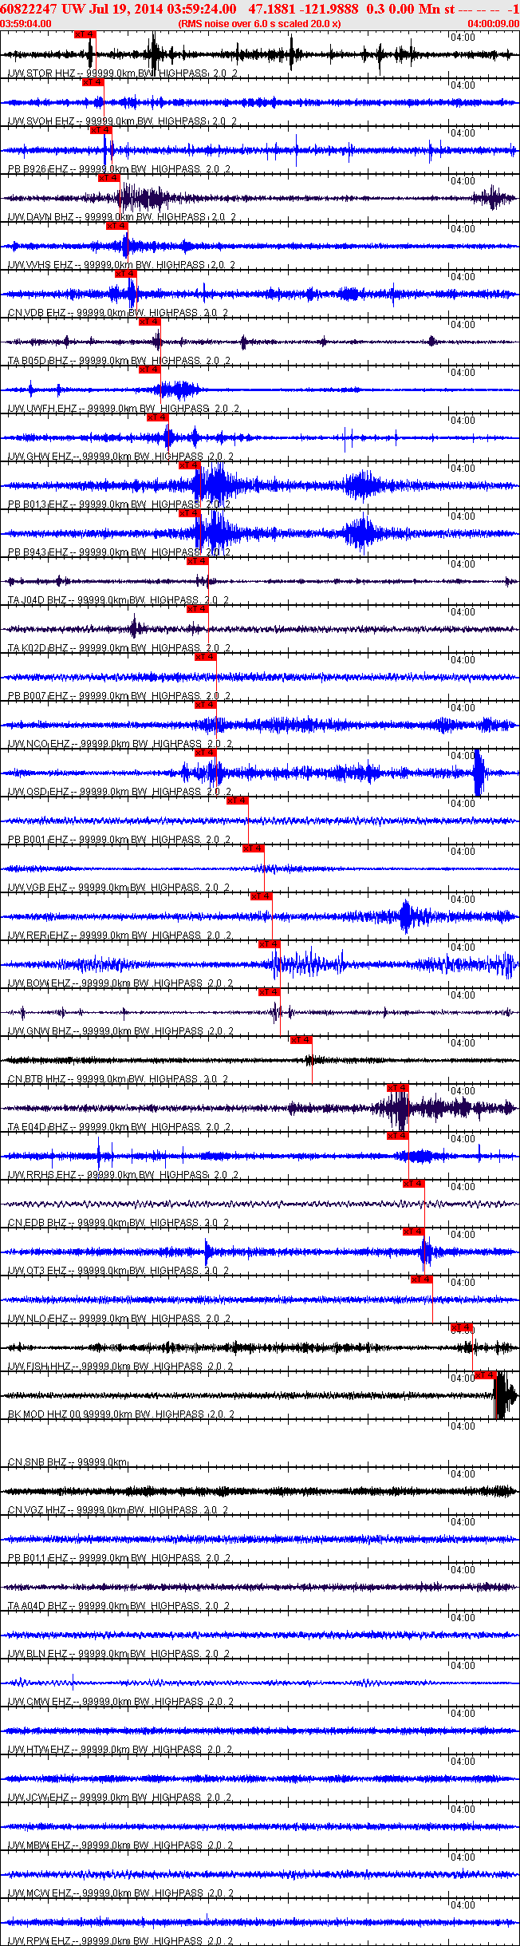Select the UW SVOH EHZ trace label
The image size is (520, 1946).
pos(122,121)
